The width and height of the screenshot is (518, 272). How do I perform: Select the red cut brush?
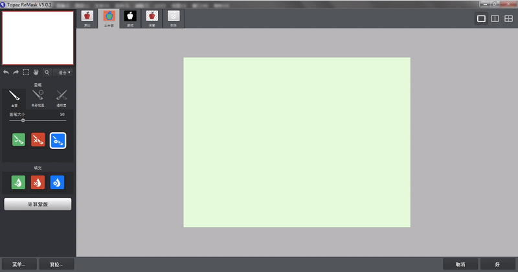pos(38,139)
